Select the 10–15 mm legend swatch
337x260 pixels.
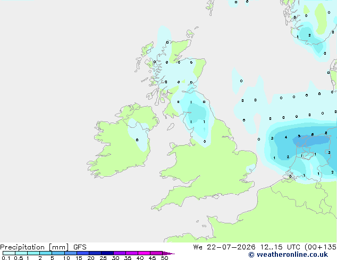coord(71,253)
